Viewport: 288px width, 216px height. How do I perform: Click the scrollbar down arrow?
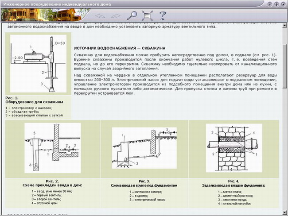coord(284,212)
